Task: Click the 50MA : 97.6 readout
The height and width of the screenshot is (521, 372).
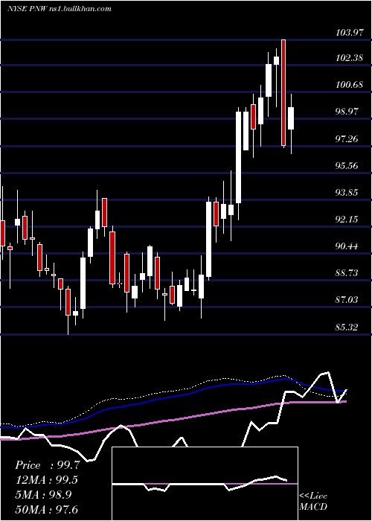Action: click(46, 509)
